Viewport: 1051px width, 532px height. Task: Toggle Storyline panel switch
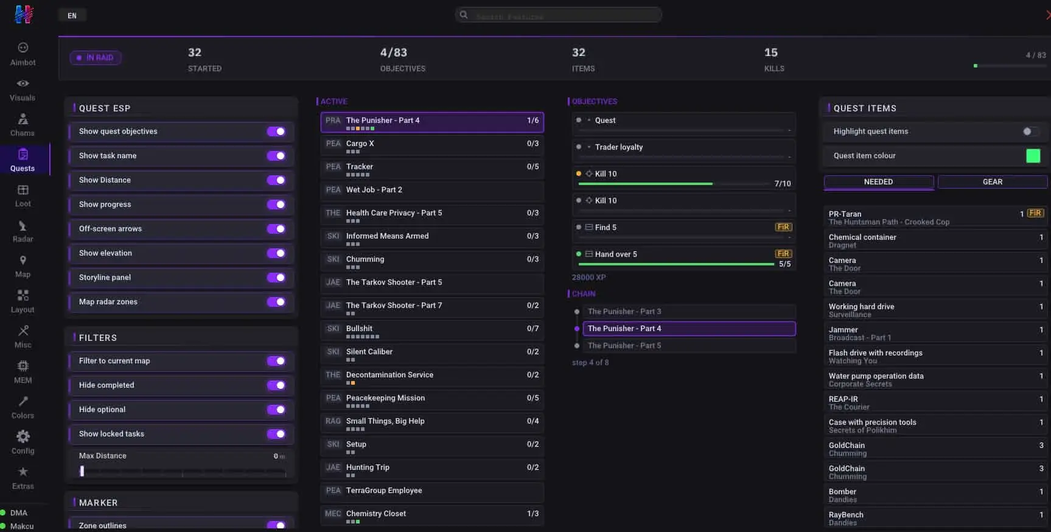point(276,278)
